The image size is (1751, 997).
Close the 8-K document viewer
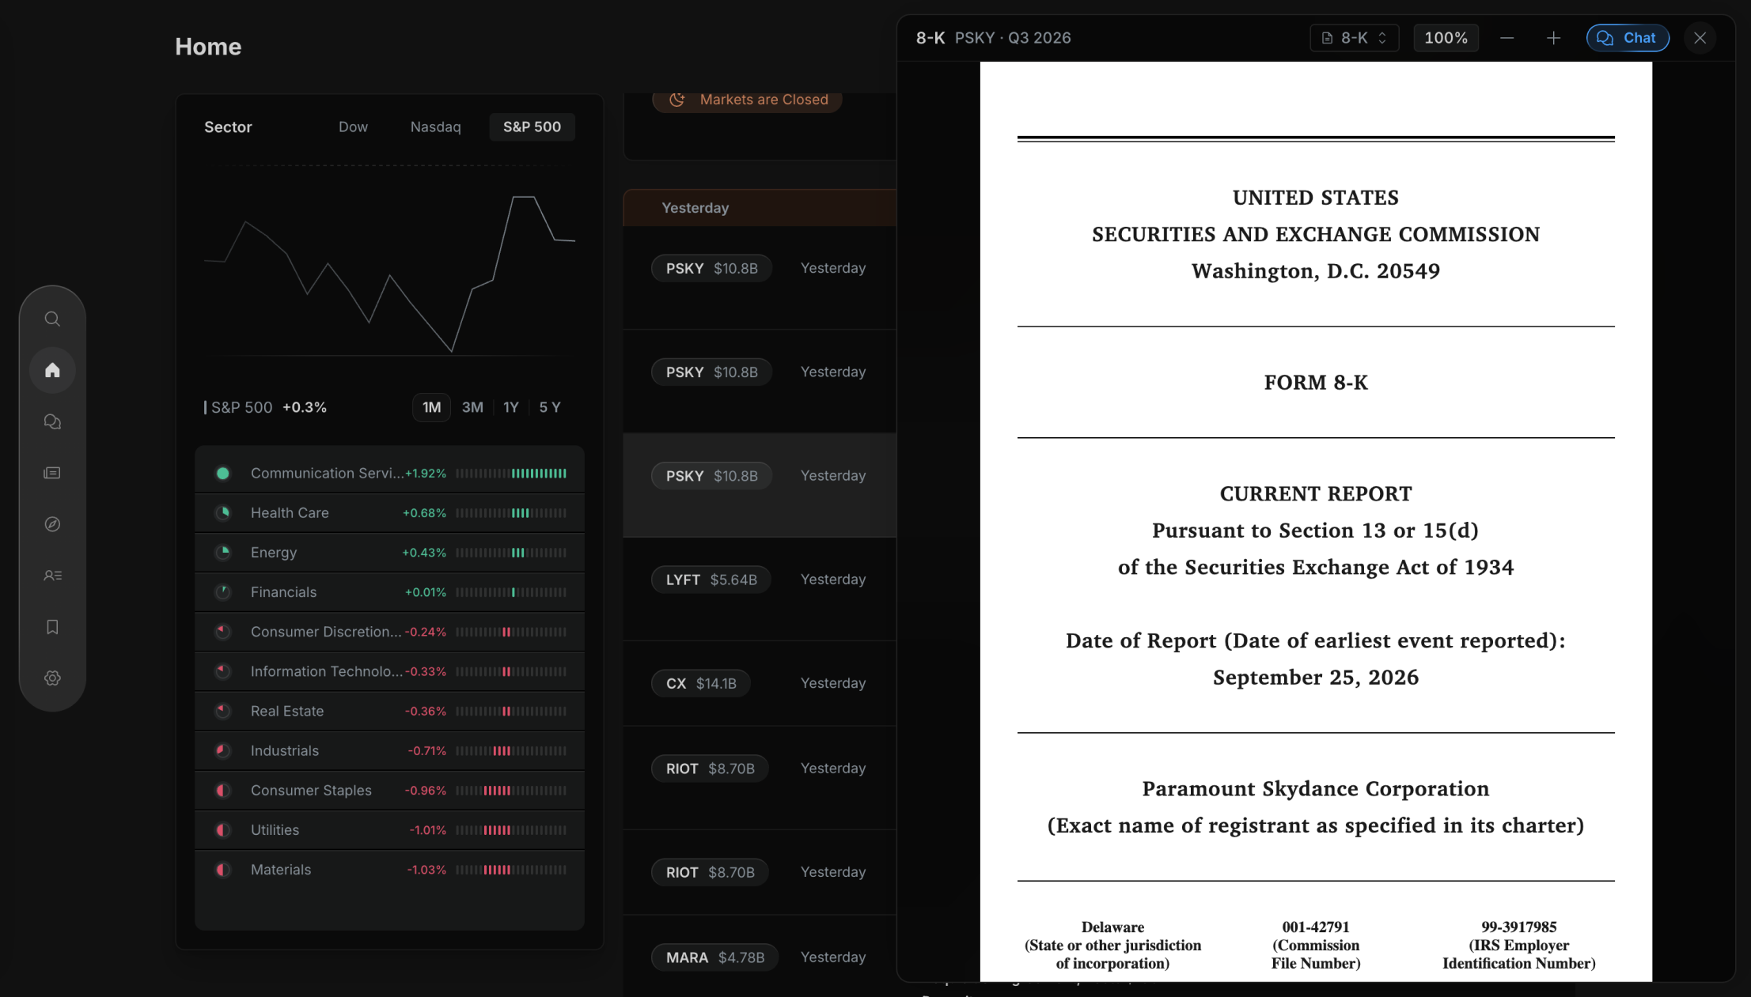pos(1700,38)
